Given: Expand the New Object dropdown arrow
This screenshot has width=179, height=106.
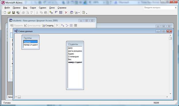Looking at the screenshot, I should pos(79,13).
